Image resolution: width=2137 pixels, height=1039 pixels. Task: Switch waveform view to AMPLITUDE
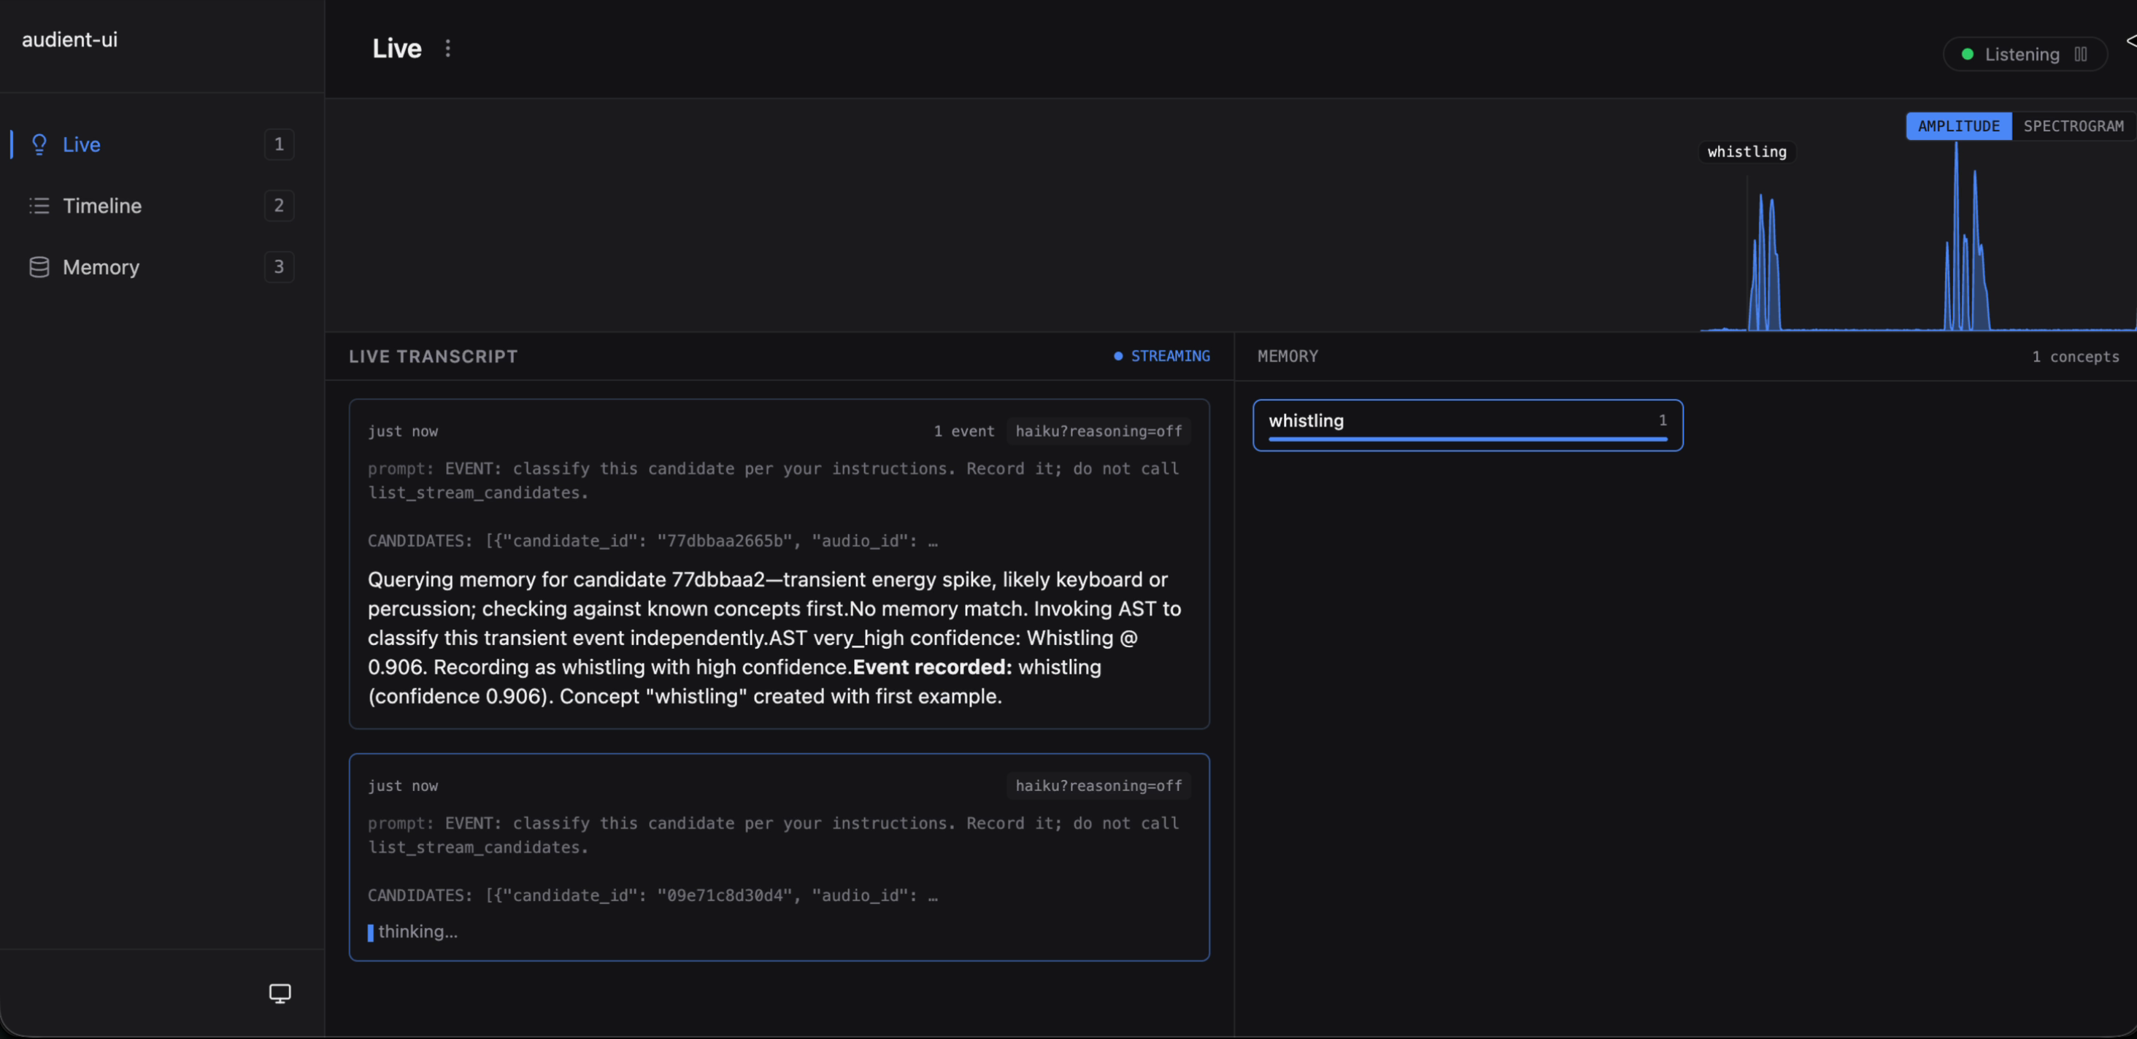click(x=1959, y=126)
